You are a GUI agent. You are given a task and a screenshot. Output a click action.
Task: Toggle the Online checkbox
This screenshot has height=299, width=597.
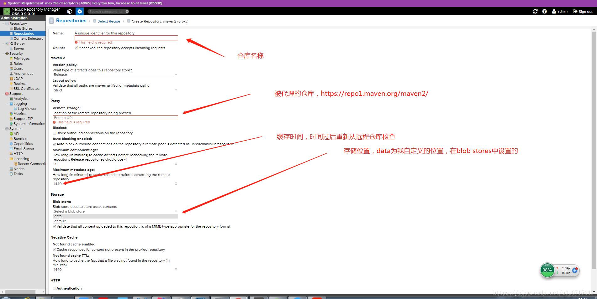76,48
